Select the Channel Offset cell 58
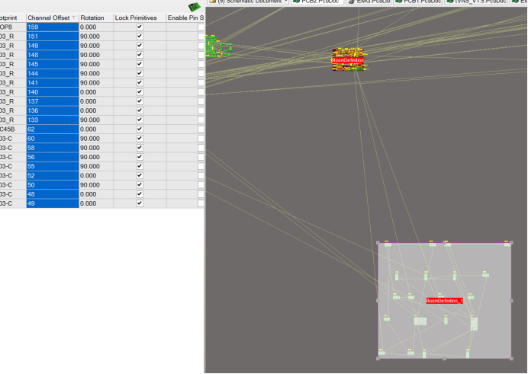Viewport: 528px width, 374px height. pos(53,148)
